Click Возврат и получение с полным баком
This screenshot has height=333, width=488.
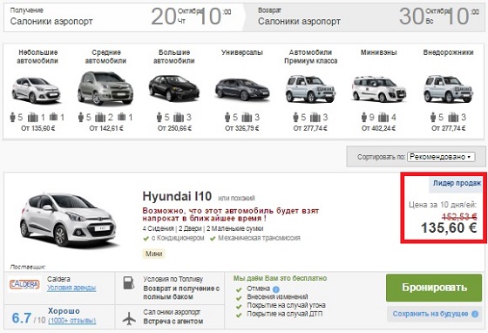pos(181,293)
